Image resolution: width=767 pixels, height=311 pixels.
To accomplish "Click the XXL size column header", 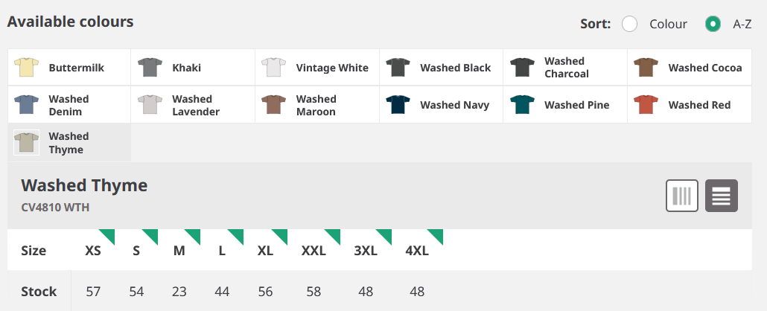I will click(314, 251).
